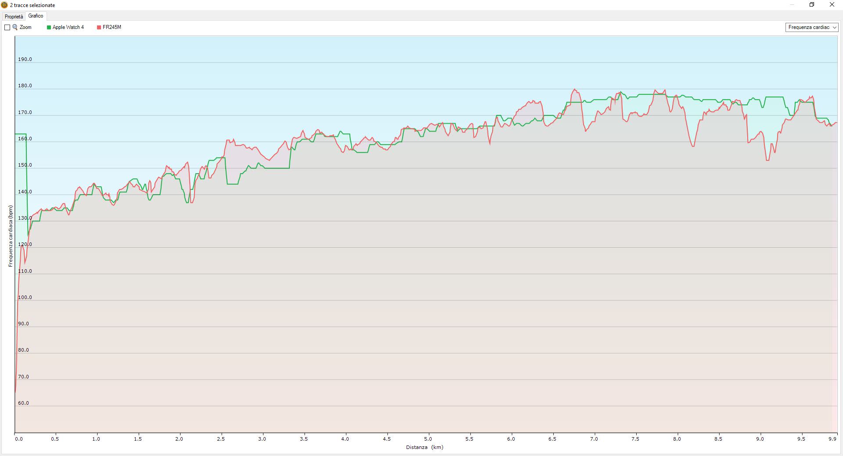This screenshot has height=456, width=843.
Task: Click the 60.0 y-axis label
Action: pos(25,403)
